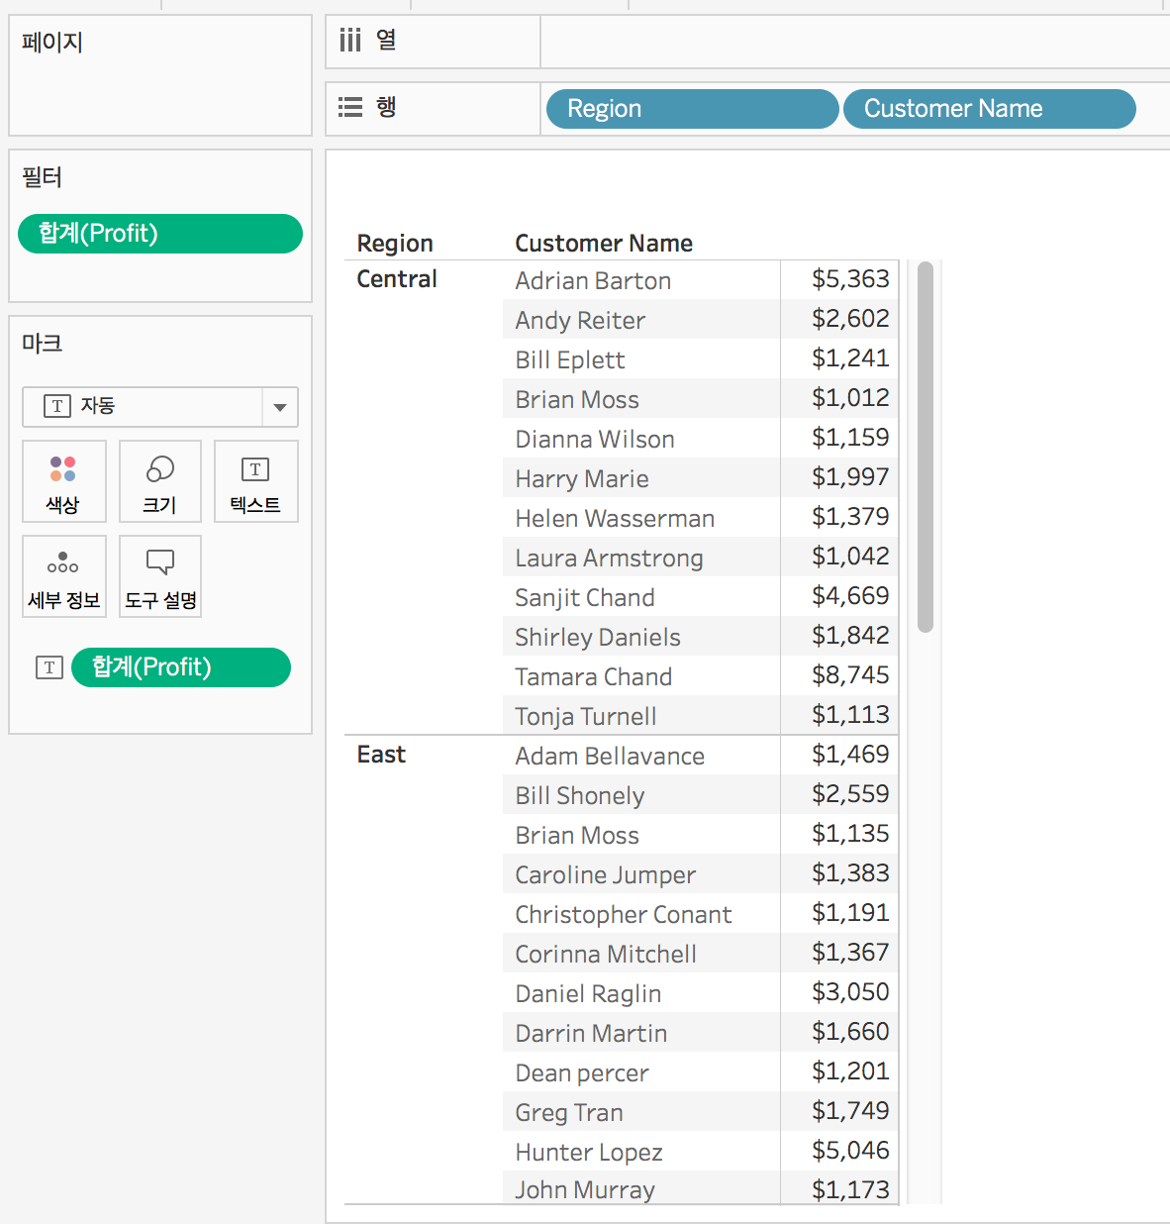Image resolution: width=1170 pixels, height=1224 pixels.
Task: Select Brian Moss in East region
Action: (577, 836)
